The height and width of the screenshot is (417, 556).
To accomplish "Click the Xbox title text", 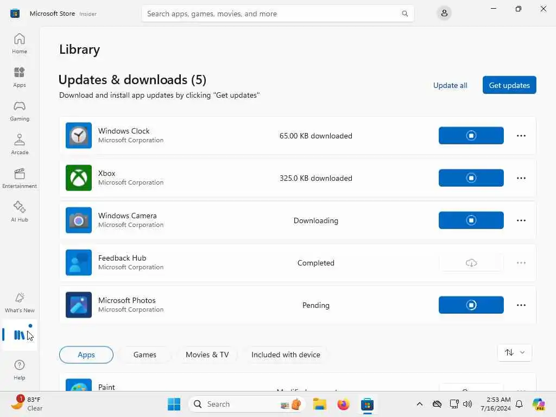I will tap(107, 173).
